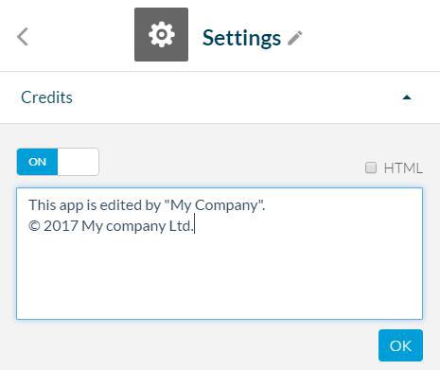Click the blue ON label of the switch
The width and height of the screenshot is (440, 370).
[x=37, y=162]
